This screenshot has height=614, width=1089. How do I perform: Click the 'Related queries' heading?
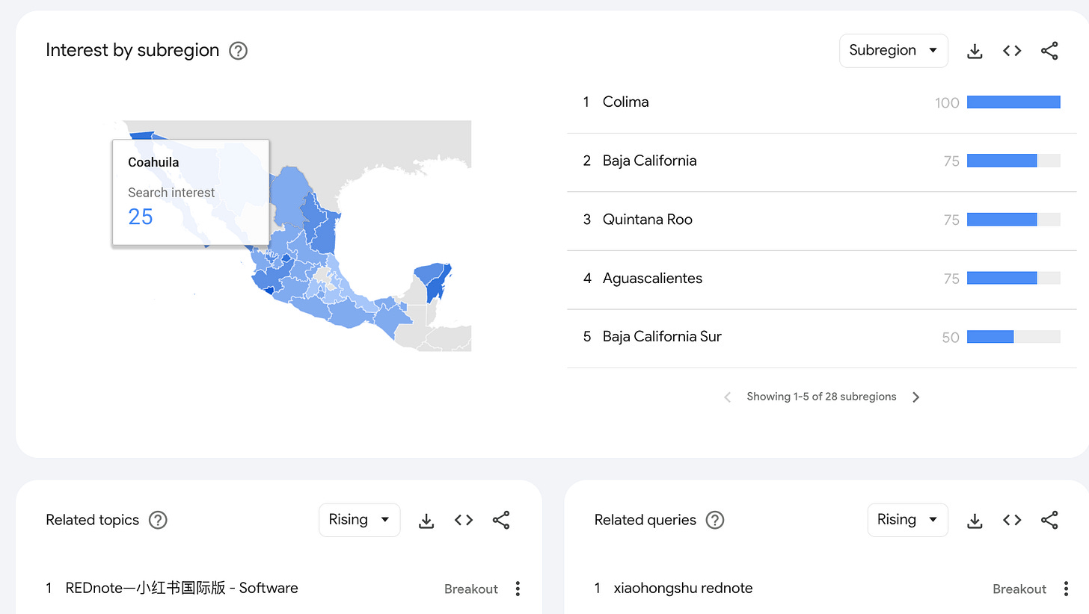point(645,520)
